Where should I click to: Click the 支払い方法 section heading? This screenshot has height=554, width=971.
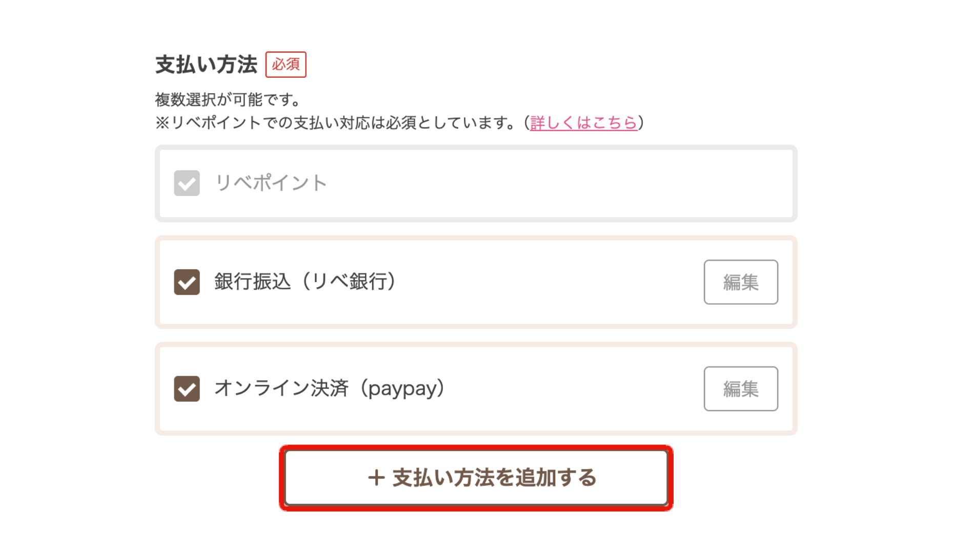pos(206,63)
